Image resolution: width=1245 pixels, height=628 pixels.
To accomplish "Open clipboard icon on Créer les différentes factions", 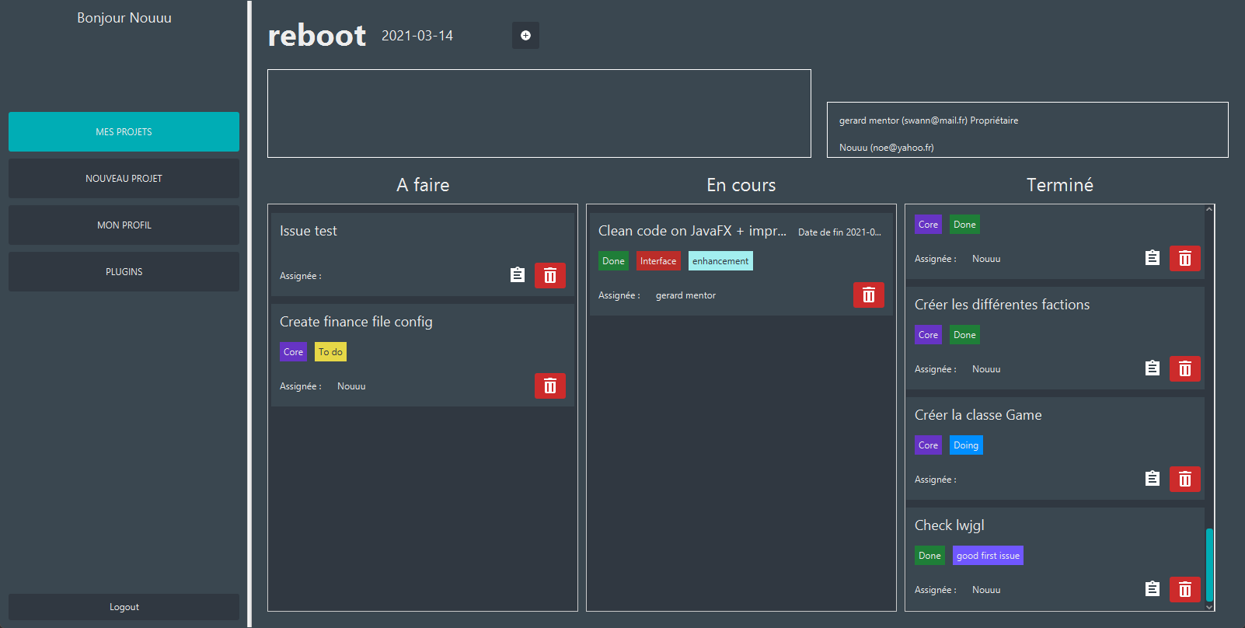I will pos(1153,368).
